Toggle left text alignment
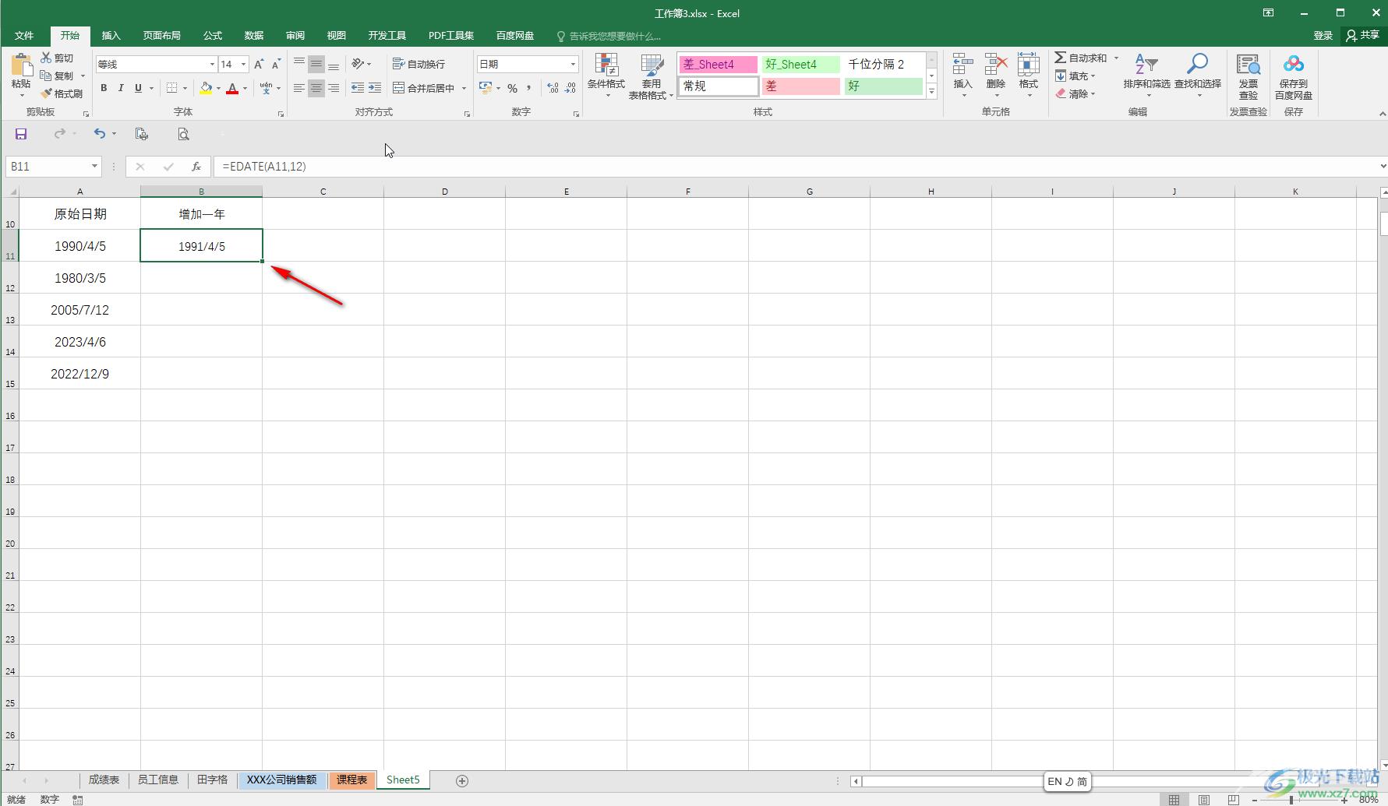This screenshot has height=806, width=1388. 298,88
